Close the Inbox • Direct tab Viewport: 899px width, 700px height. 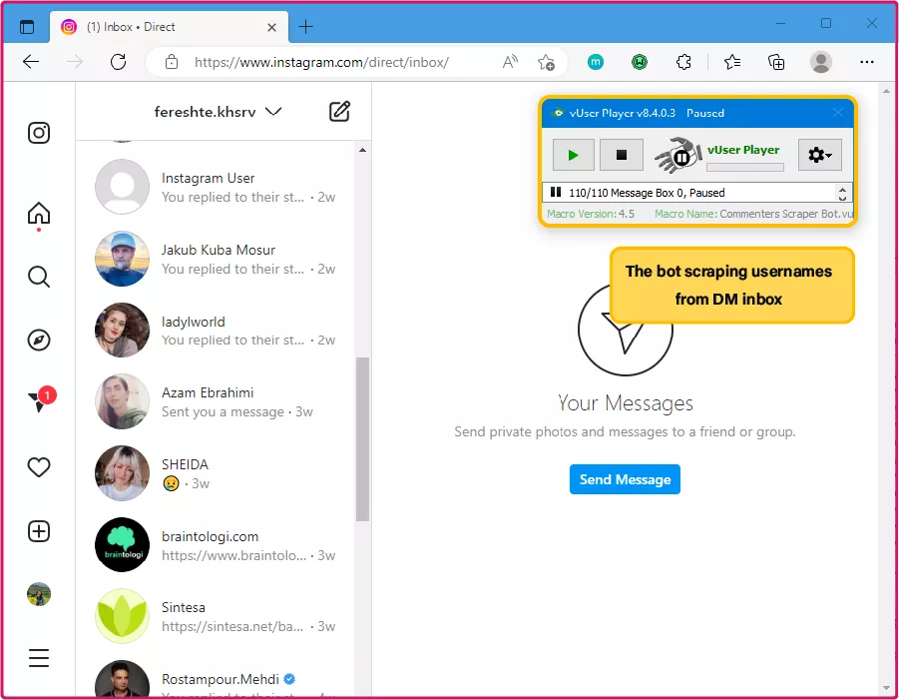pos(271,27)
